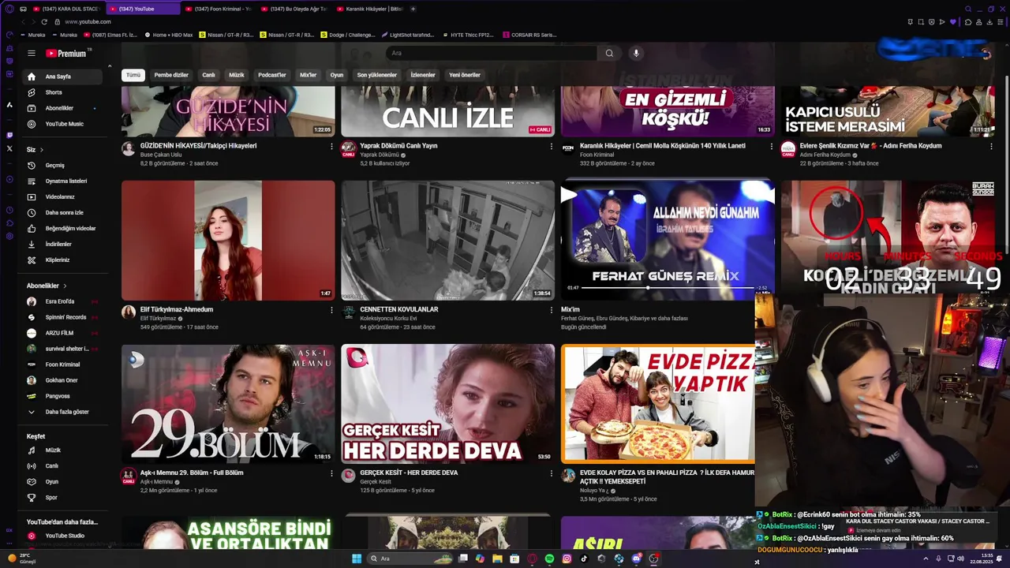The width and height of the screenshot is (1010, 568).
Task: Click the purple heart toolbar icon
Action: 952,22
